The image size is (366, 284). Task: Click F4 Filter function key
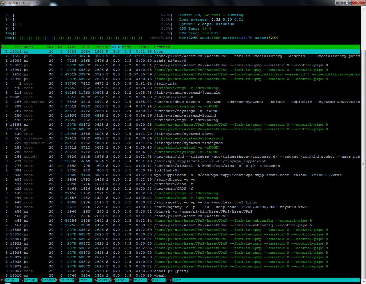pos(65,280)
